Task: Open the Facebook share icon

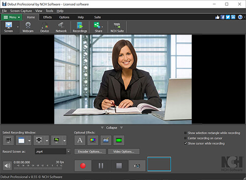Action: [222, 17]
